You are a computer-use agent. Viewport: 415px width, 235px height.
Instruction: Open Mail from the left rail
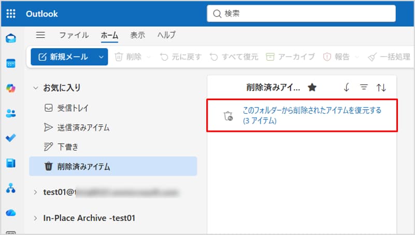[x=11, y=39]
